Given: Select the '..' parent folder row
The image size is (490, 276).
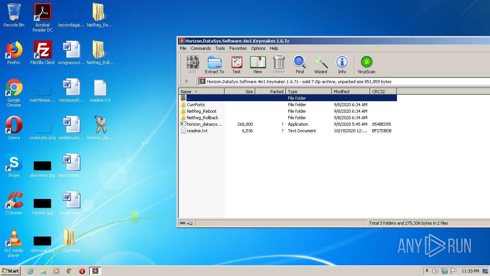Looking at the screenshot, I should [x=288, y=98].
